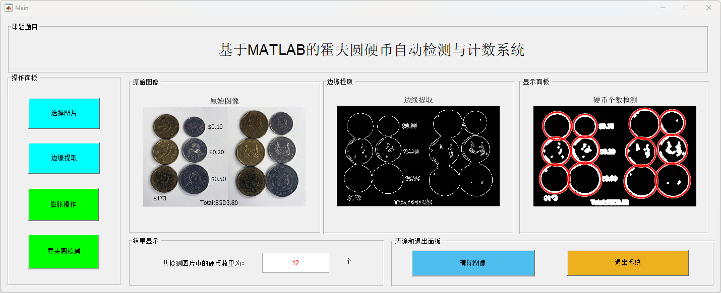Click the 硬币个数检测 axes title

pyautogui.click(x=615, y=100)
